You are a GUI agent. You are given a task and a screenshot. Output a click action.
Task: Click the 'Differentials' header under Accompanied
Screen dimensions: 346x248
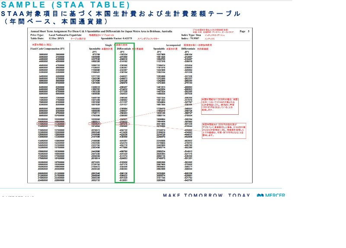click(x=188, y=49)
